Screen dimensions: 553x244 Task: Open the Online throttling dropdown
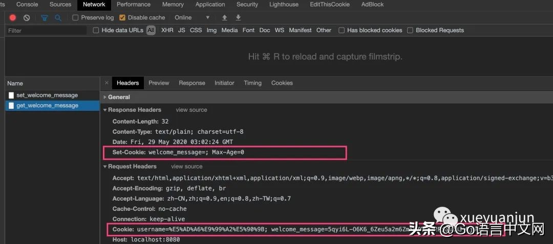[x=192, y=17]
